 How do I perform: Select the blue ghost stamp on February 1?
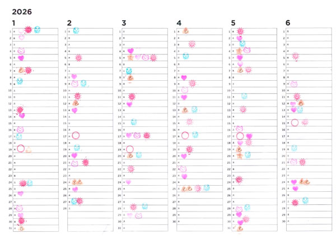click(76, 30)
